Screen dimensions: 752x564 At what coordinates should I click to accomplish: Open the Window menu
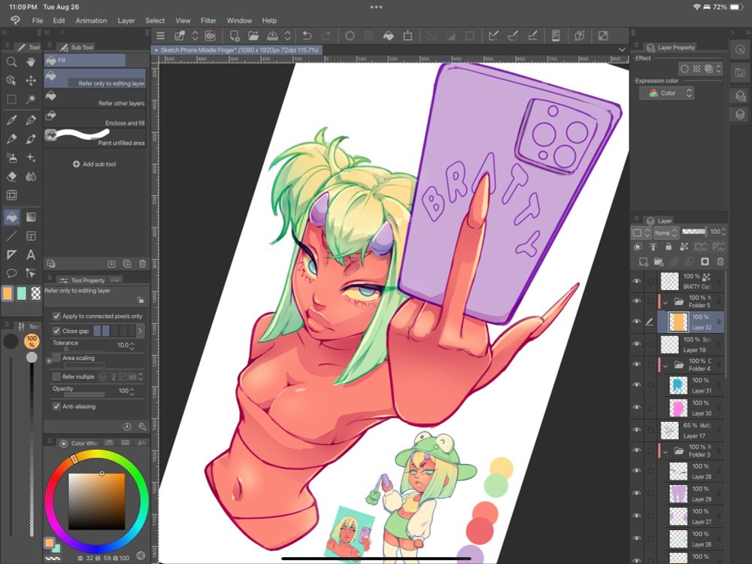[x=239, y=20]
